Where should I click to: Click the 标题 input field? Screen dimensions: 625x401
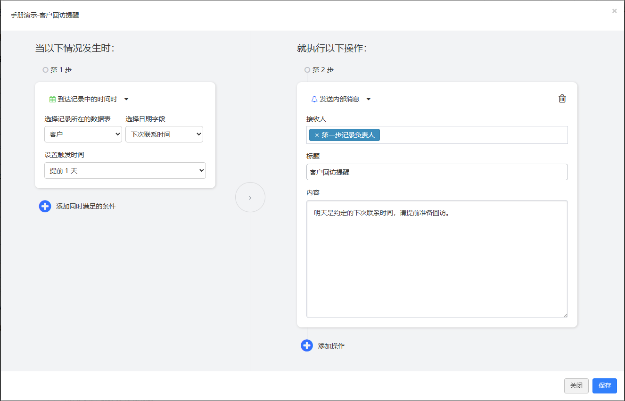[x=437, y=172]
